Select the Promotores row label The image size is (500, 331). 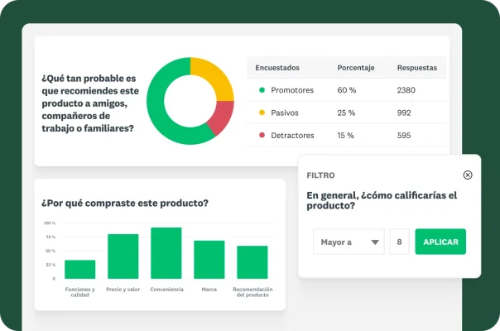pyautogui.click(x=292, y=90)
